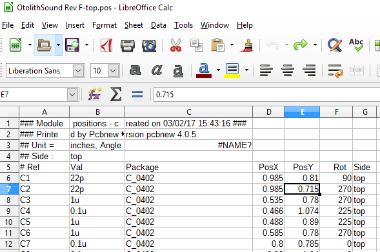
Task: Select column E header
Action: (302, 112)
